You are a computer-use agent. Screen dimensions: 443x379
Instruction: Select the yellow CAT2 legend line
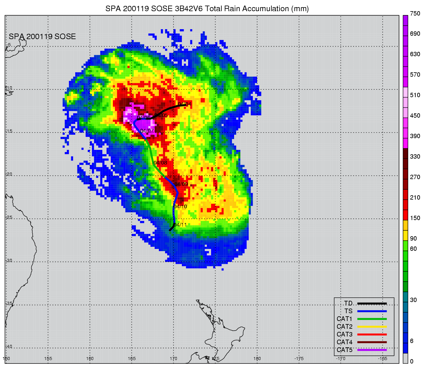(x=372, y=327)
